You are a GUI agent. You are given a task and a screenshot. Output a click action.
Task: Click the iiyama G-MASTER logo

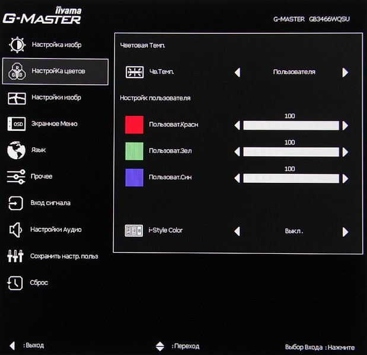point(42,15)
